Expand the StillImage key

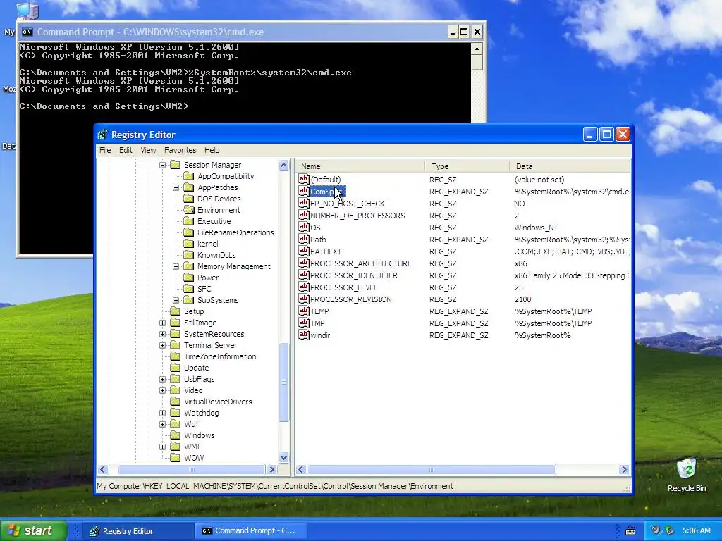163,323
